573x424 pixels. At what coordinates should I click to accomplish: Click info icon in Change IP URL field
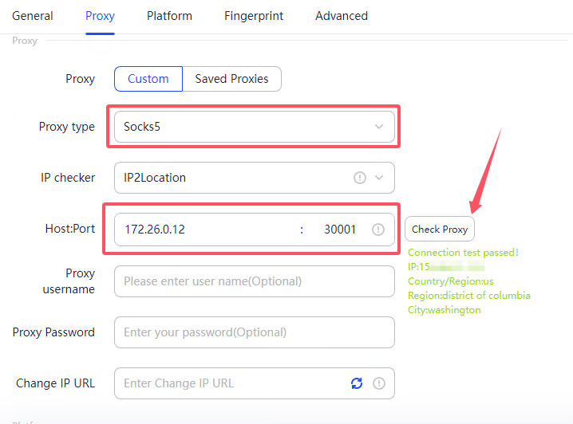pyautogui.click(x=379, y=383)
